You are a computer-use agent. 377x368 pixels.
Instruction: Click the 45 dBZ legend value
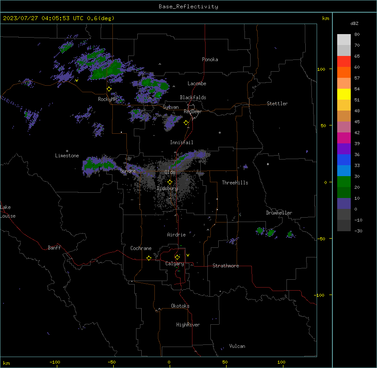357,122
